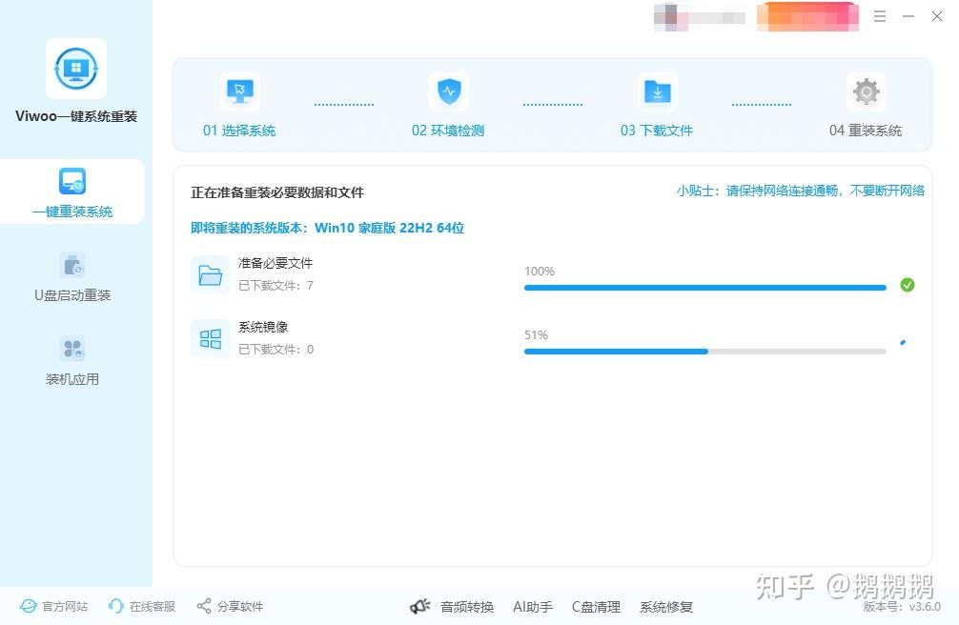Viewport: 959px width, 625px height.
Task: Open the 系统修复 link
Action: pyautogui.click(x=666, y=607)
